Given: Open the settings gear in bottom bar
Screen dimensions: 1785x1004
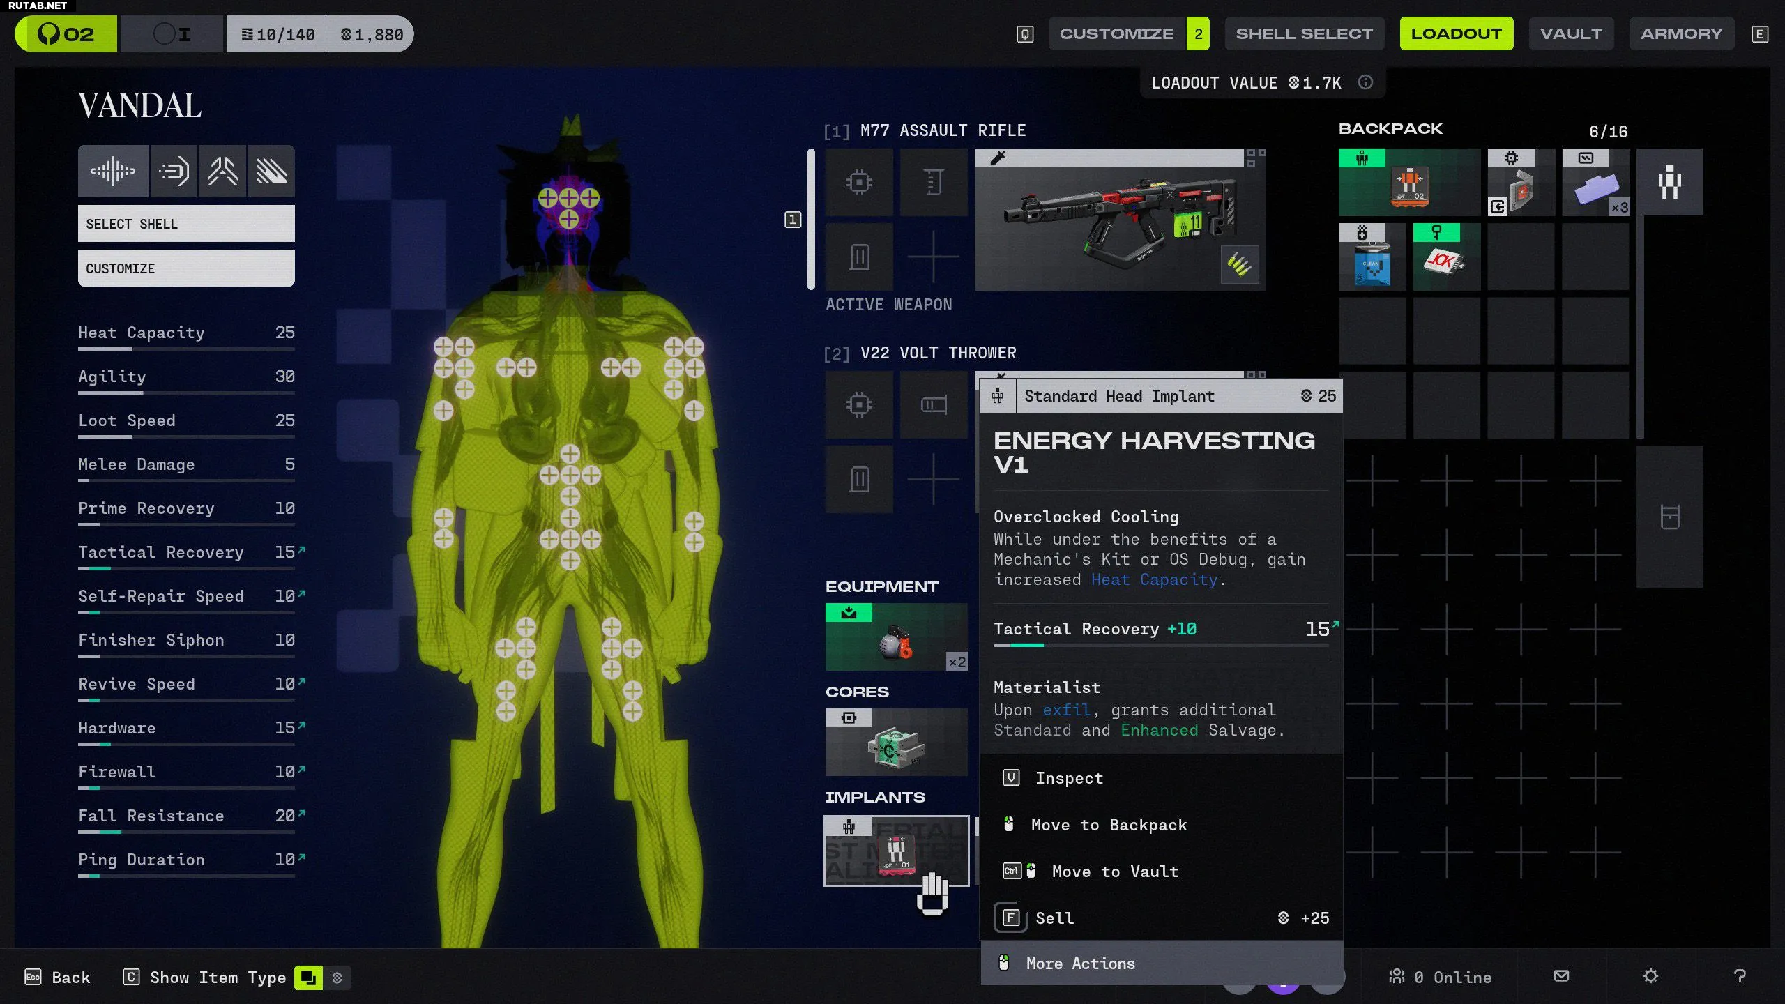Looking at the screenshot, I should pos(1650,976).
